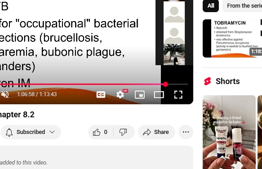
Task: Toggle closed captions with the CC button
Action: click(x=101, y=95)
